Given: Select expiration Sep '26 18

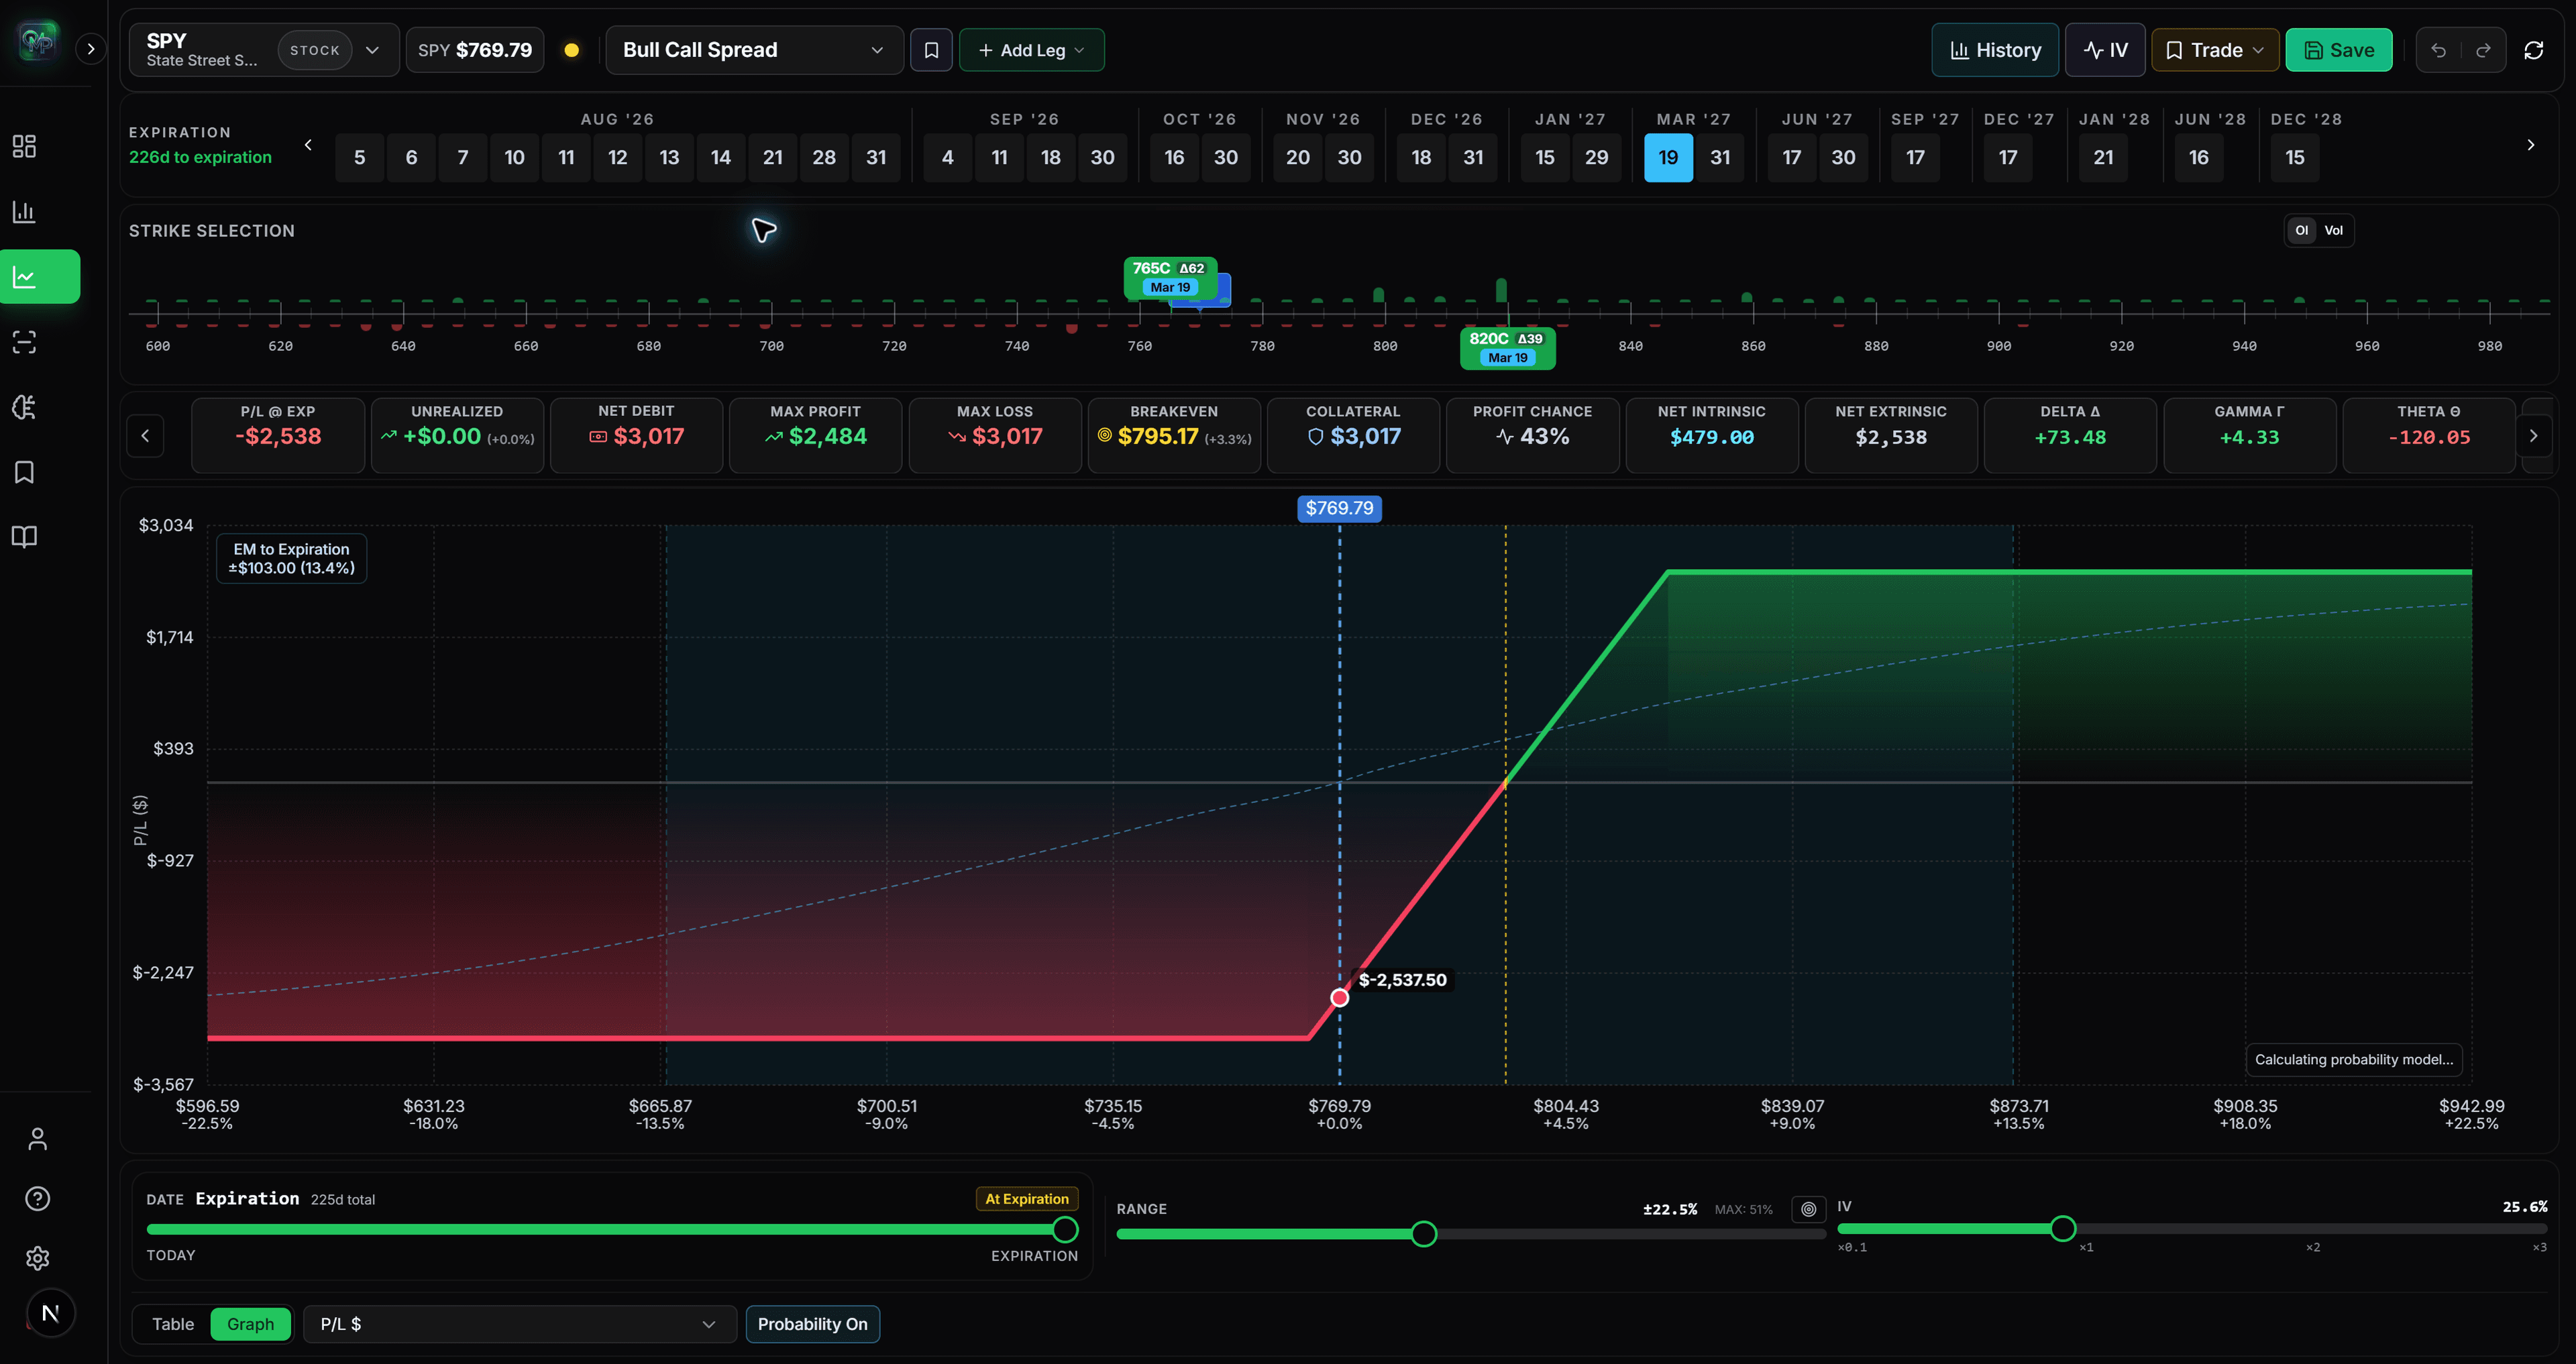Looking at the screenshot, I should click(1051, 157).
